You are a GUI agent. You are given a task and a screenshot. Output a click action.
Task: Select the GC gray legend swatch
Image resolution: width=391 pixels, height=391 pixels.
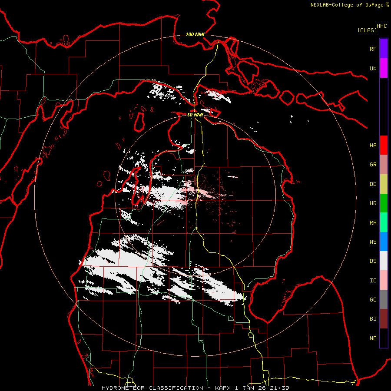[x=384, y=299]
